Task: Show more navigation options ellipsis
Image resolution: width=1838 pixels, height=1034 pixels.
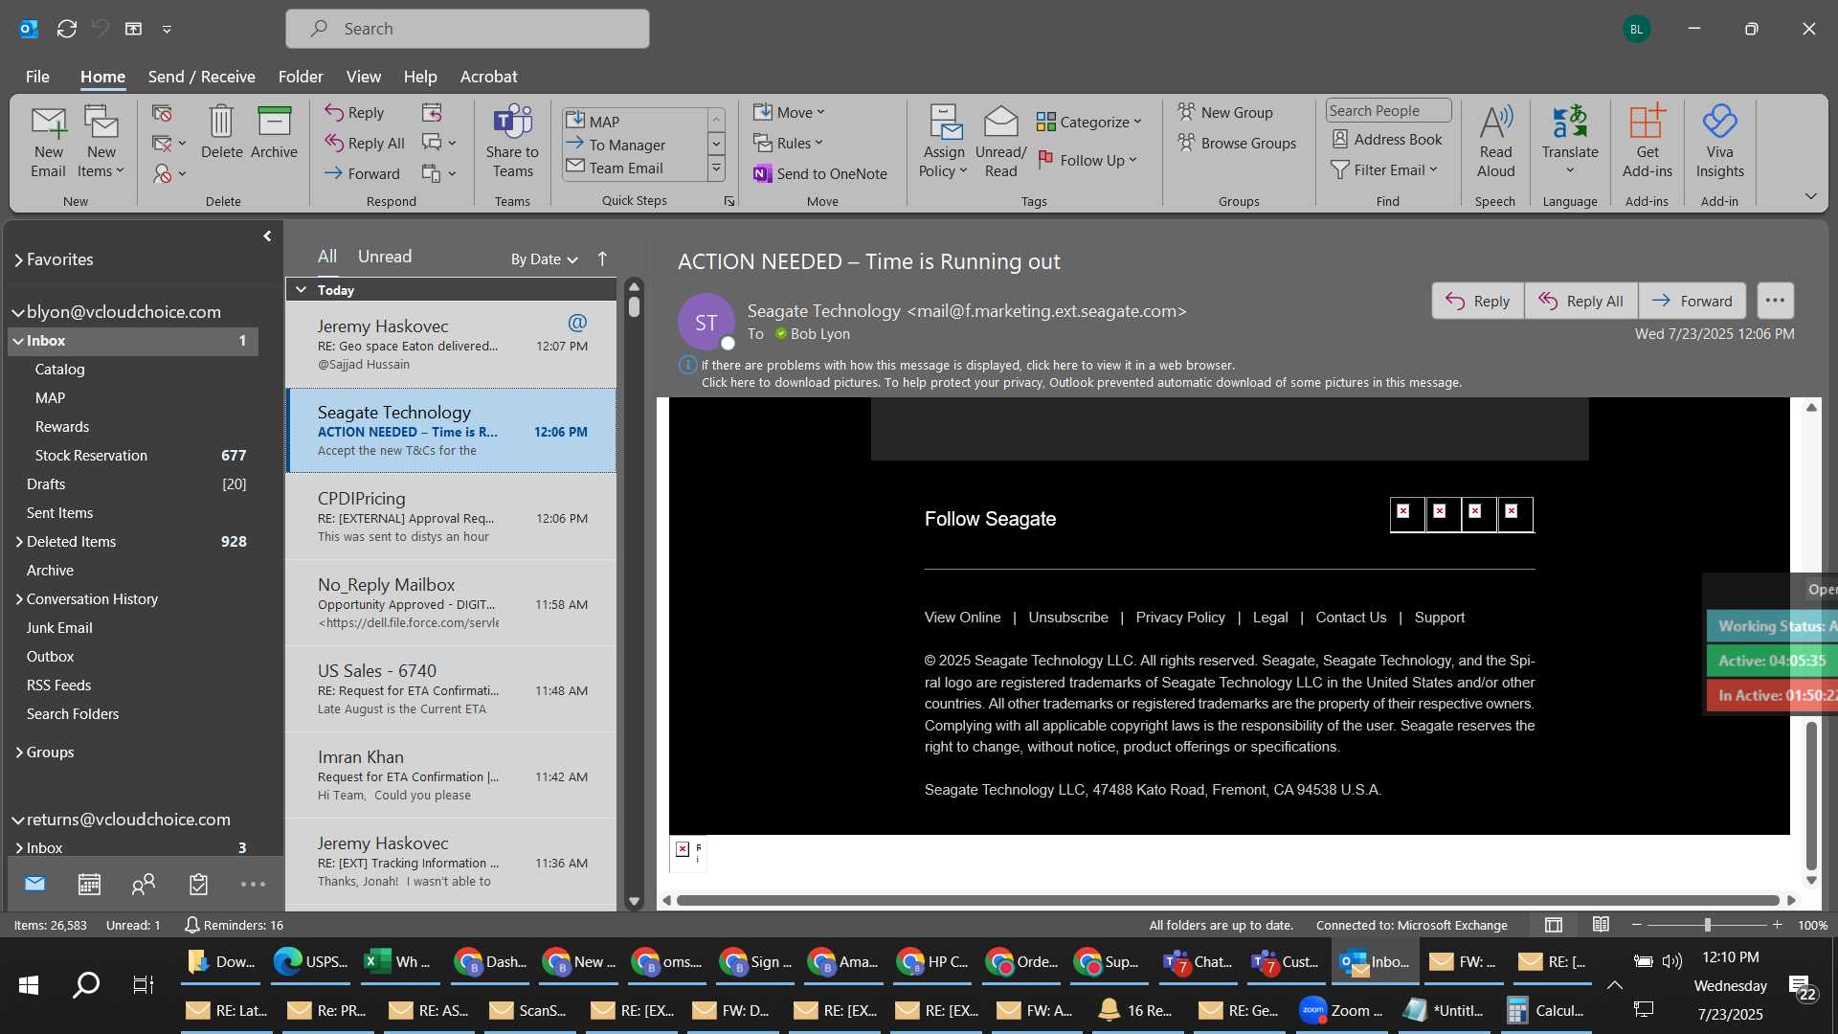Action: point(253,884)
